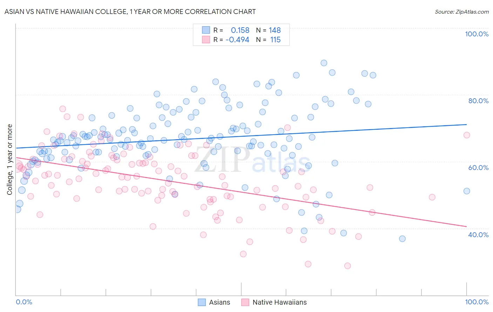Click the 40.0% y-axis label
This screenshot has width=493, height=312.
point(478,235)
